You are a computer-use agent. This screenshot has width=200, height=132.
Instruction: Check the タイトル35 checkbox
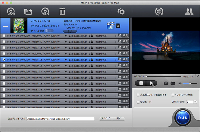pos(4,66)
